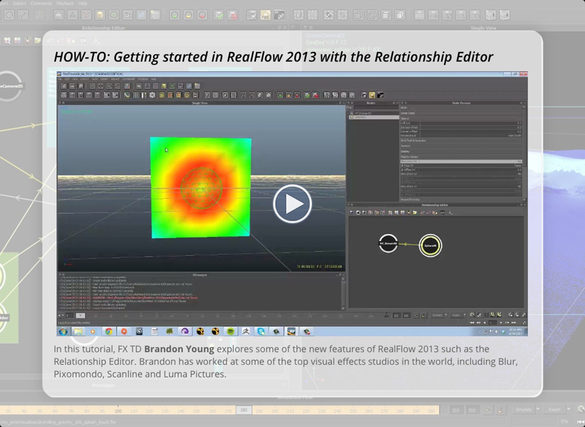This screenshot has height=427, width=585.
Task: Click the name Brandon Young in description
Action: pos(179,349)
